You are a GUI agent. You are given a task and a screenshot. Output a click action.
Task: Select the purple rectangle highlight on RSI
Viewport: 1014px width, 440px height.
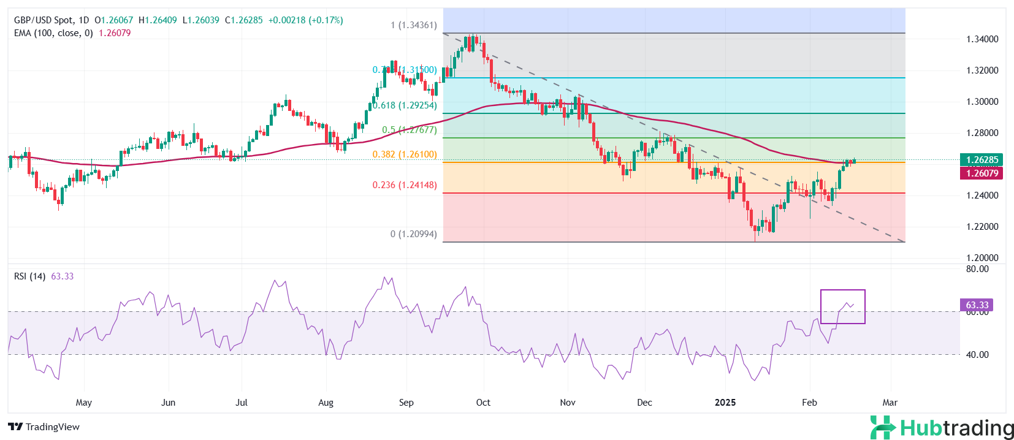click(x=842, y=291)
